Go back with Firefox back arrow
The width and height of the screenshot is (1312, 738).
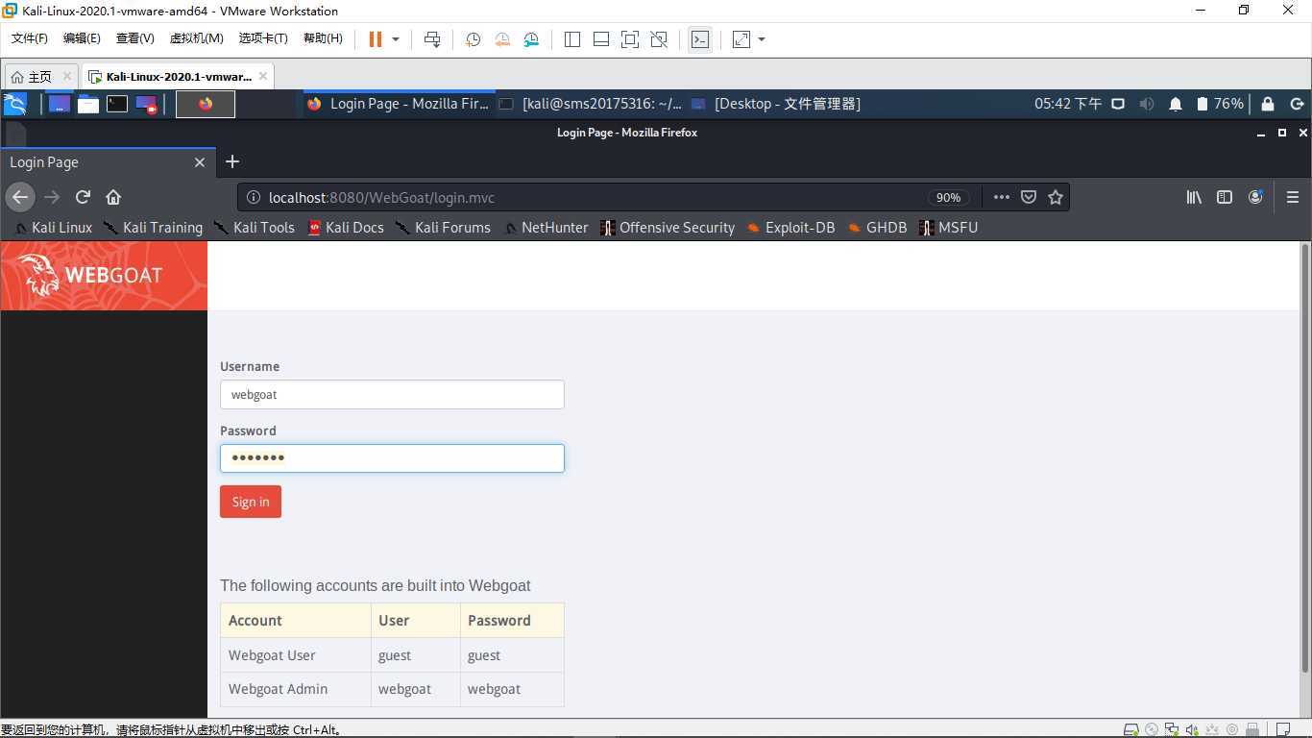click(x=20, y=197)
